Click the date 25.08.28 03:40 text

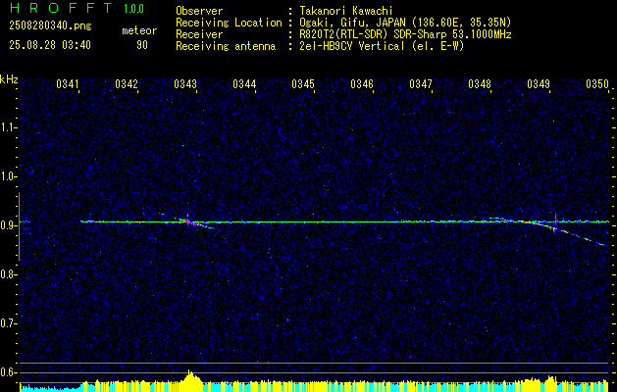coord(50,45)
